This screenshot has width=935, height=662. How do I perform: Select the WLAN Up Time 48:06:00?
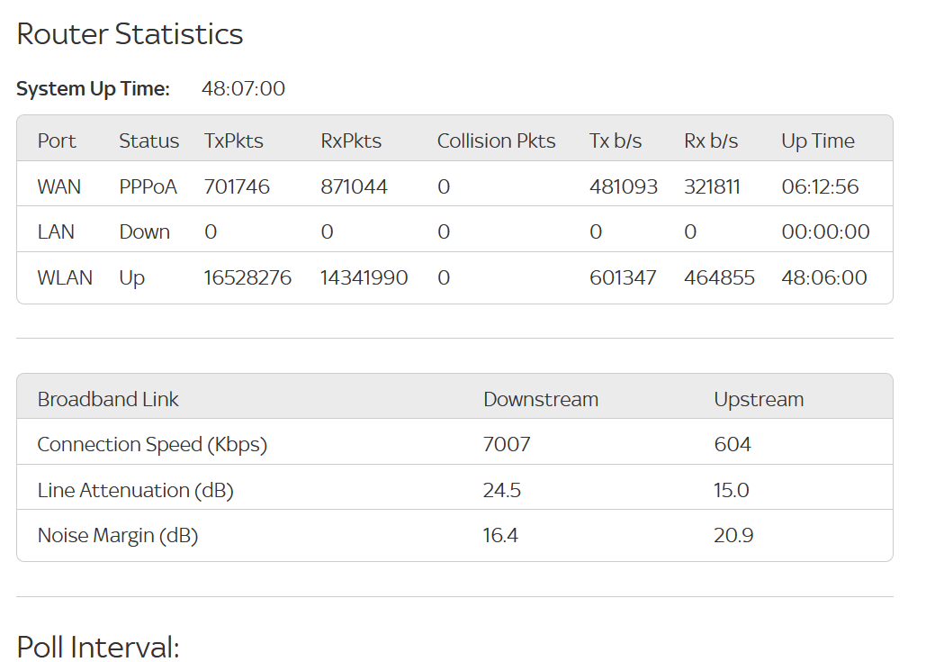(824, 277)
